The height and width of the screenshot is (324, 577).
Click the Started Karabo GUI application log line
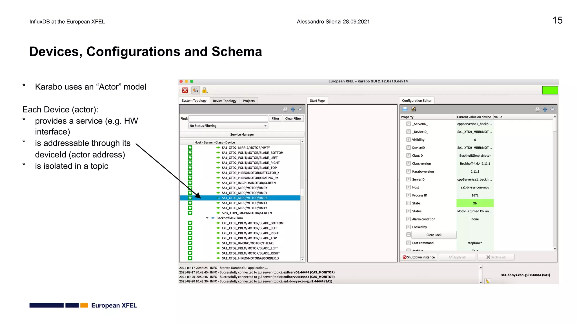[223, 268]
